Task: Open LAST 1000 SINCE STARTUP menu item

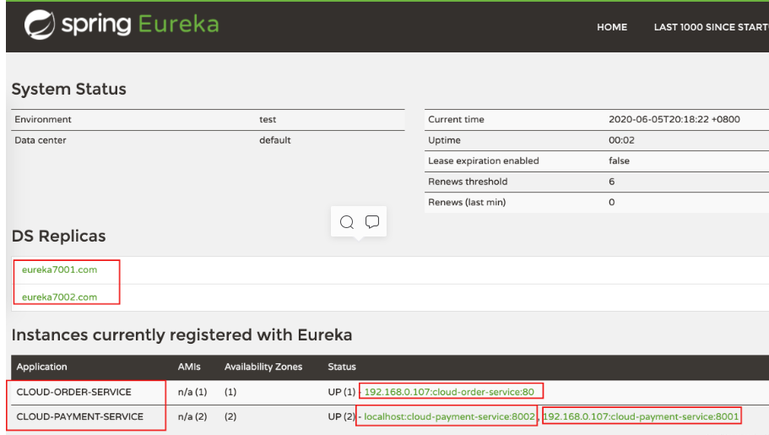Action: (x=711, y=27)
